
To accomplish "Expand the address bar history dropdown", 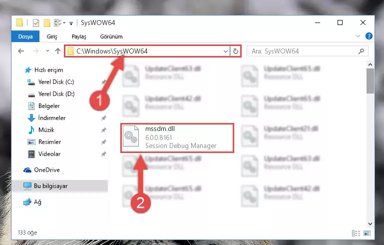I will (x=225, y=51).
